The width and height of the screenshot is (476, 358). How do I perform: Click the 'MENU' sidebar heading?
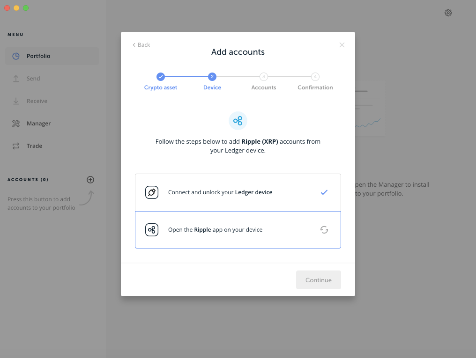tap(15, 35)
